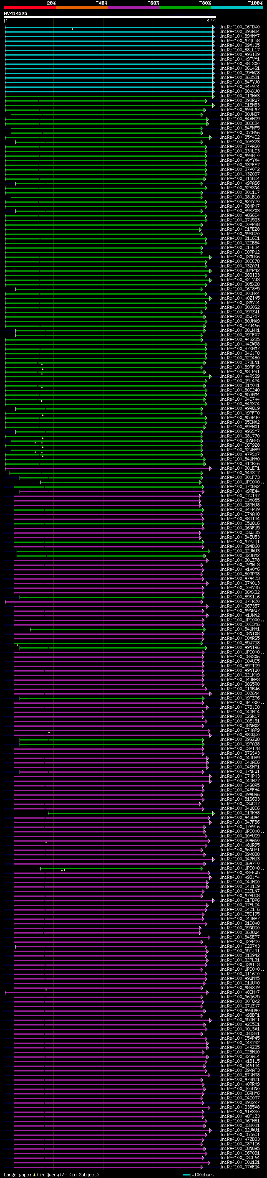Click the UniRef100_A9RE44 label
Screen dimensions: 267x1178
point(239,491)
